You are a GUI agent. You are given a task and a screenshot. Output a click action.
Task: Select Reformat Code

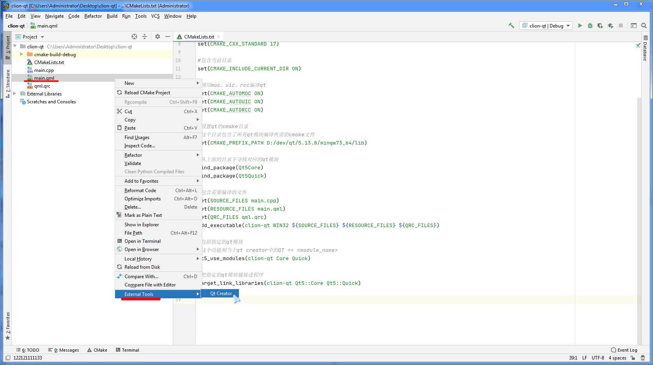[158, 191]
